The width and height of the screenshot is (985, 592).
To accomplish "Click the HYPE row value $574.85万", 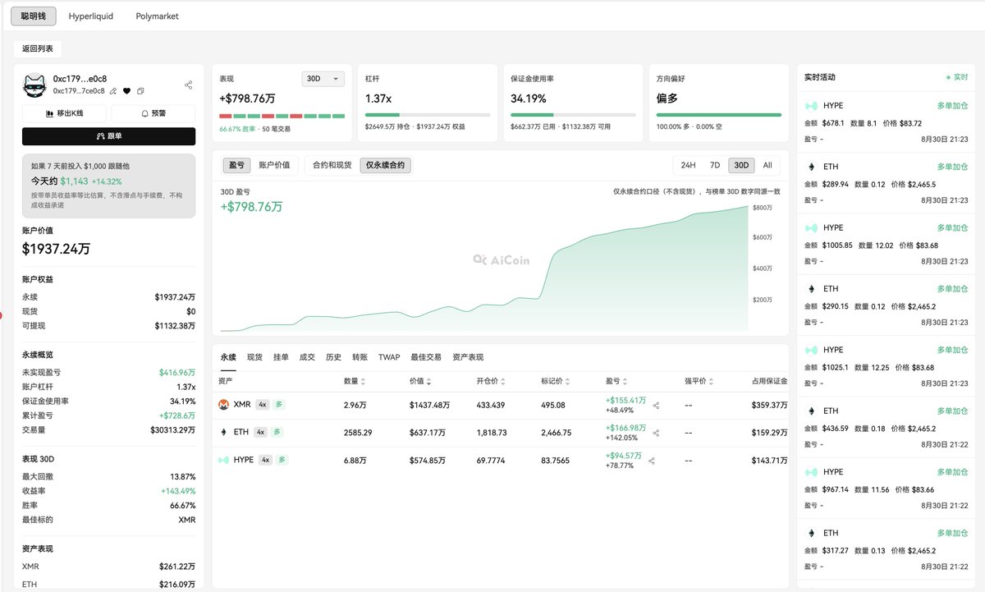I will [428, 460].
